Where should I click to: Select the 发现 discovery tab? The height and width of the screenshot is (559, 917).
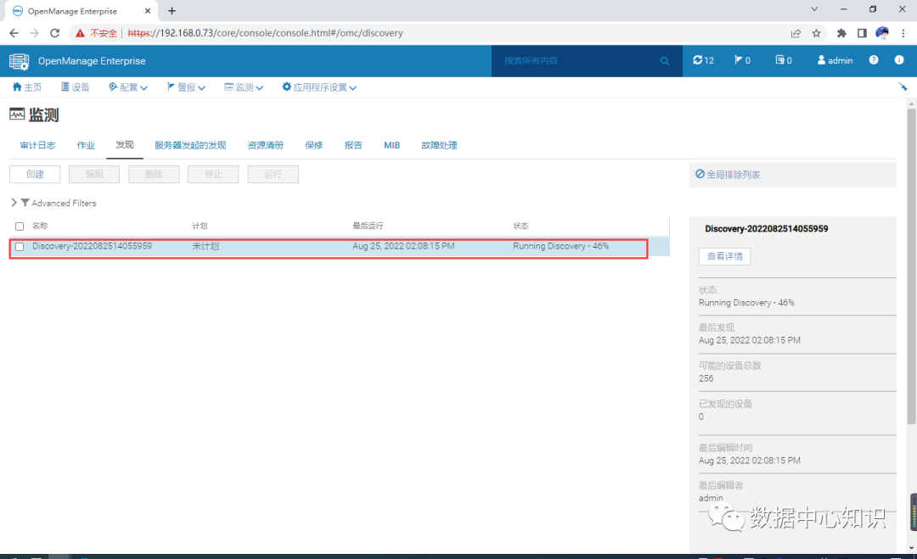pos(125,145)
